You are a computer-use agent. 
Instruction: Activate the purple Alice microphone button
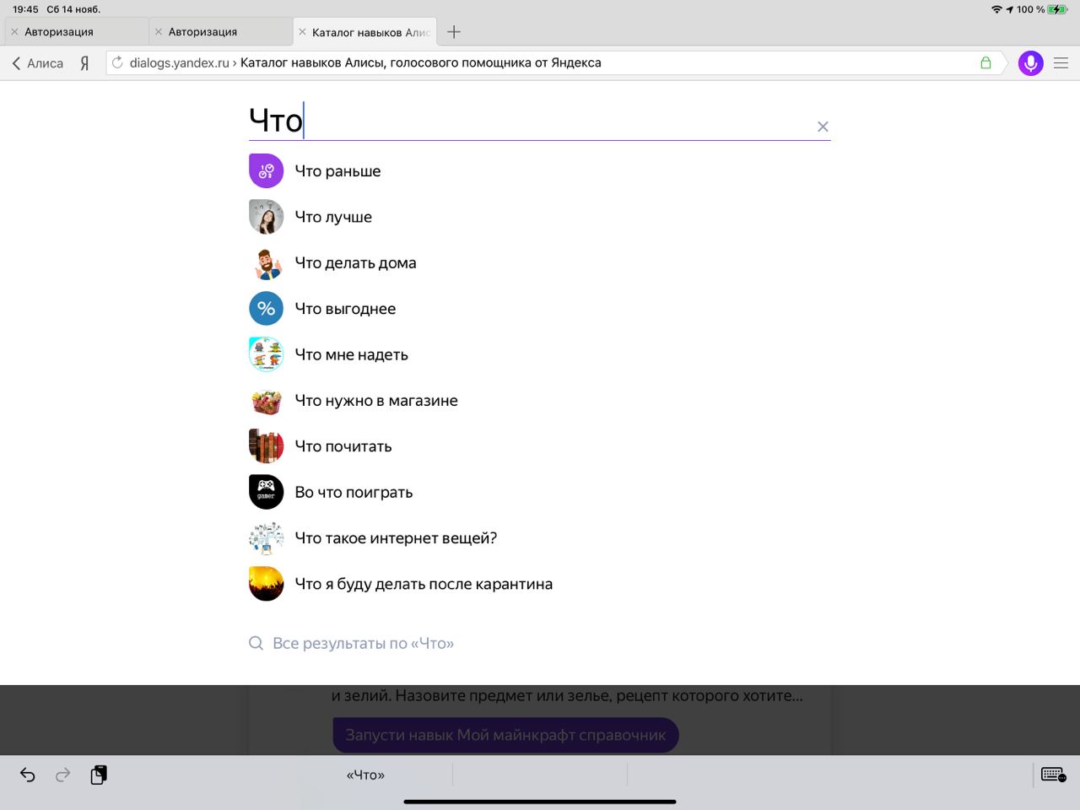1030,63
